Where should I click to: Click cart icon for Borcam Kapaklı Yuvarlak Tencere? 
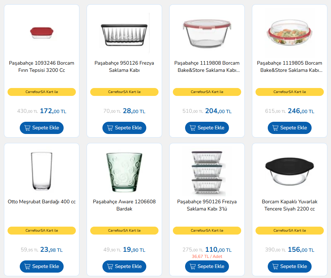point(275,267)
